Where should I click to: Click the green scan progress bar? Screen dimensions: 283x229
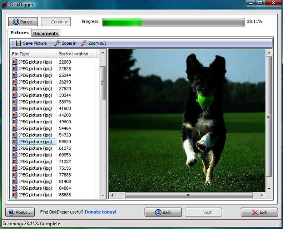coord(174,22)
